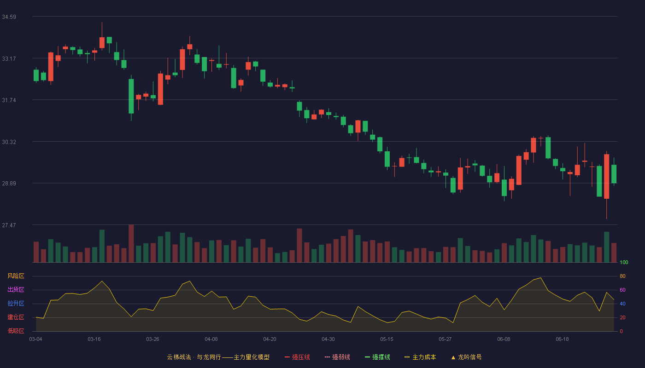This screenshot has width=645, height=368.
Task: Click the yellow triangle 龙吟信号 marker icon
Action: click(x=453, y=357)
